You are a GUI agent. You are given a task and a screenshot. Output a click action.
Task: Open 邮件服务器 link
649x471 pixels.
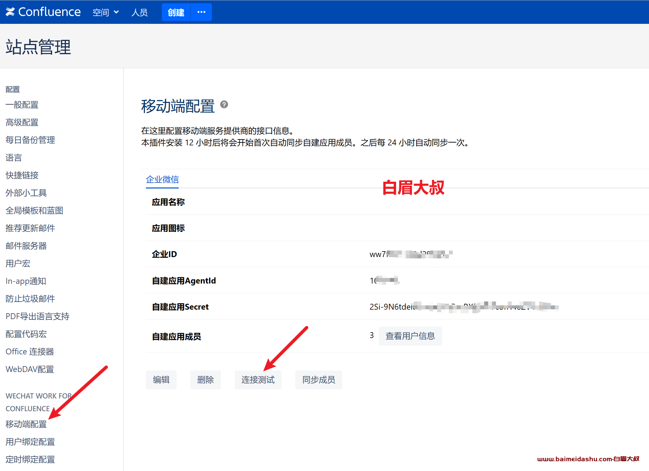tap(26, 246)
